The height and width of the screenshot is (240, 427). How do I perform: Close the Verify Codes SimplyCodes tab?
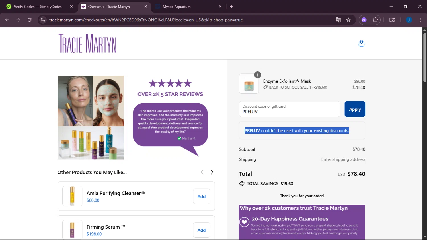coord(71,7)
